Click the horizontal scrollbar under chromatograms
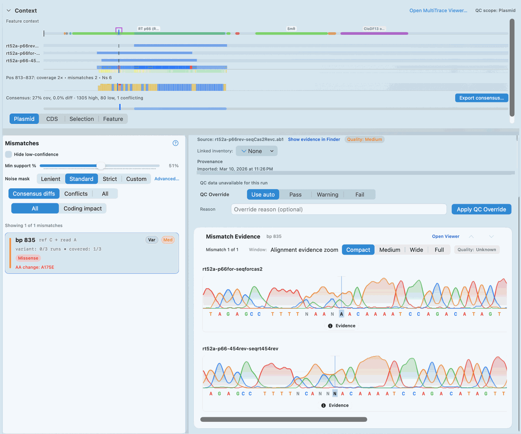521x434 pixels. (x=284, y=419)
